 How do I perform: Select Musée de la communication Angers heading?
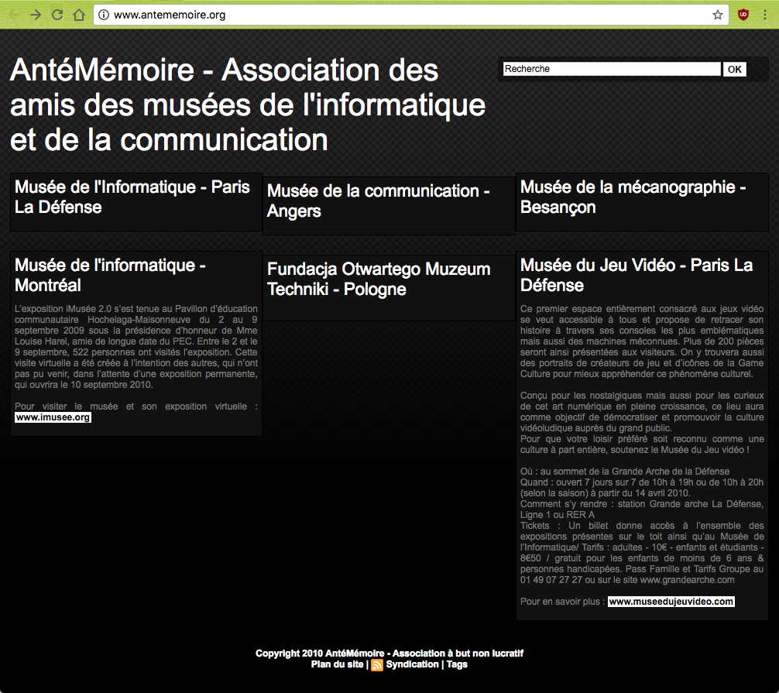click(378, 201)
